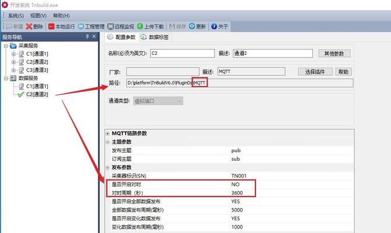Click the 描述 field containing MQTT
The image size is (391, 233).
[x=251, y=72]
